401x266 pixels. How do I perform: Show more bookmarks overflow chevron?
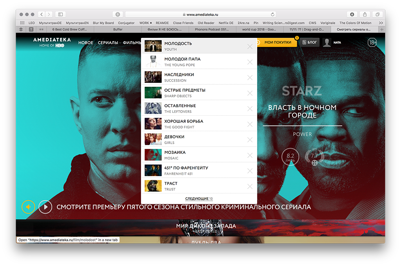[381, 23]
